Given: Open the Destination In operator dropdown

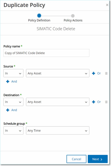Looking at the screenshot, I should (14, 102).
